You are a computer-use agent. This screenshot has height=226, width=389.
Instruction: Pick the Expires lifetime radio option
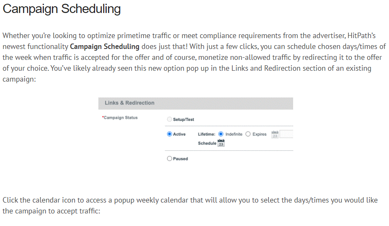pos(248,134)
